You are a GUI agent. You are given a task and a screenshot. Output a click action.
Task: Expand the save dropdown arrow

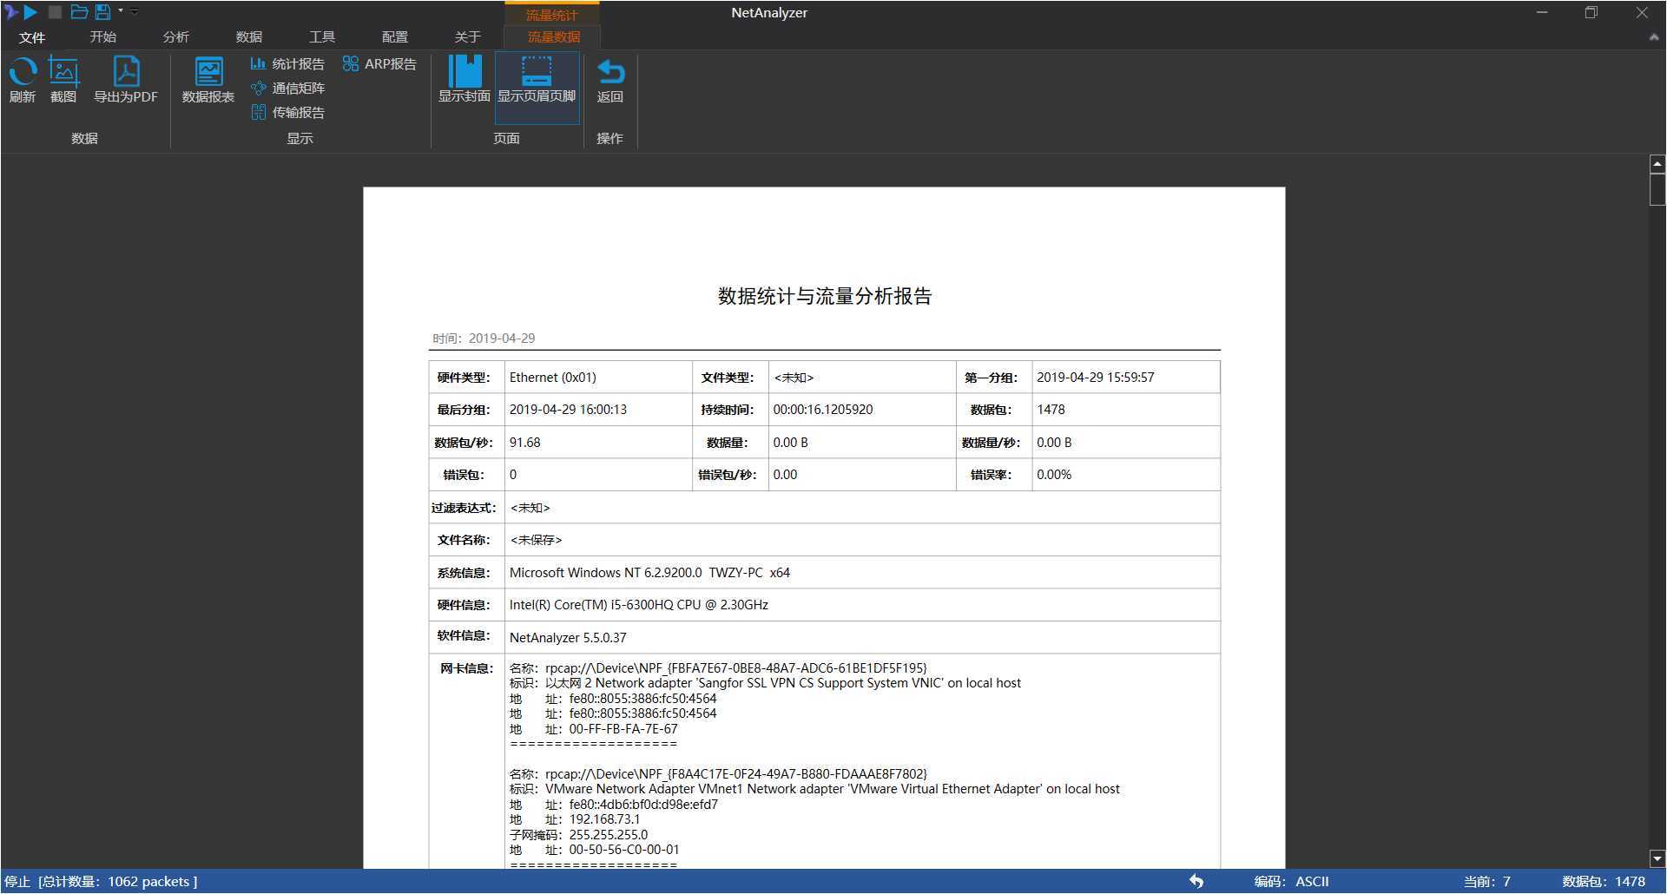pos(120,11)
